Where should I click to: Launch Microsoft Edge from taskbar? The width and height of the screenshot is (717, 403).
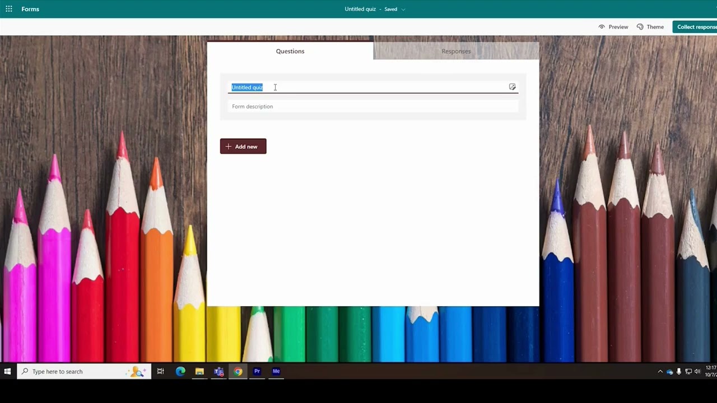[180, 371]
